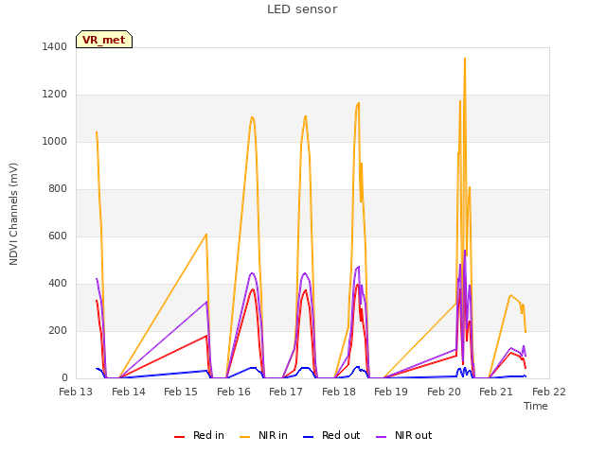Click the Feb 13 axis label
Viewport: 606px width, 454px height.
(x=76, y=392)
